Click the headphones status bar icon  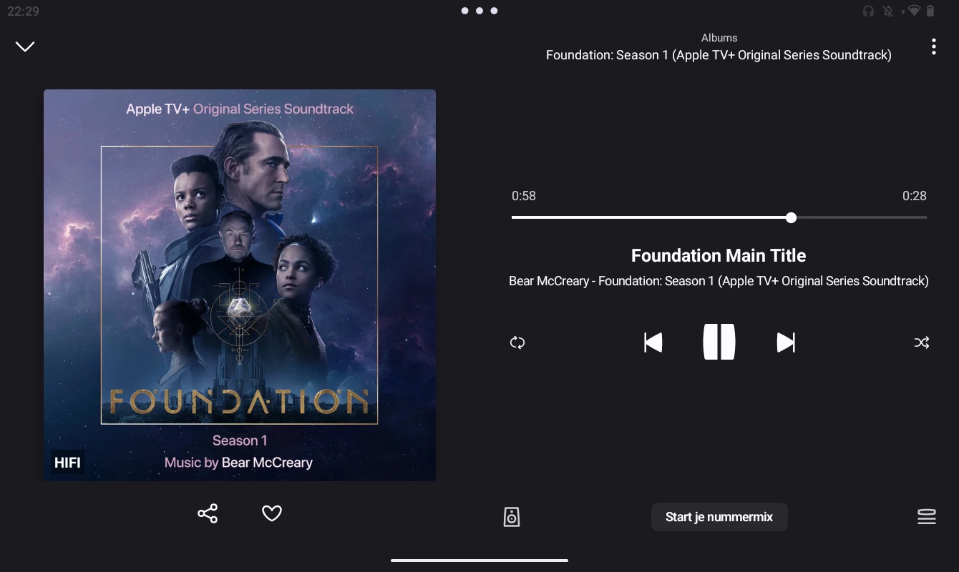coord(868,11)
